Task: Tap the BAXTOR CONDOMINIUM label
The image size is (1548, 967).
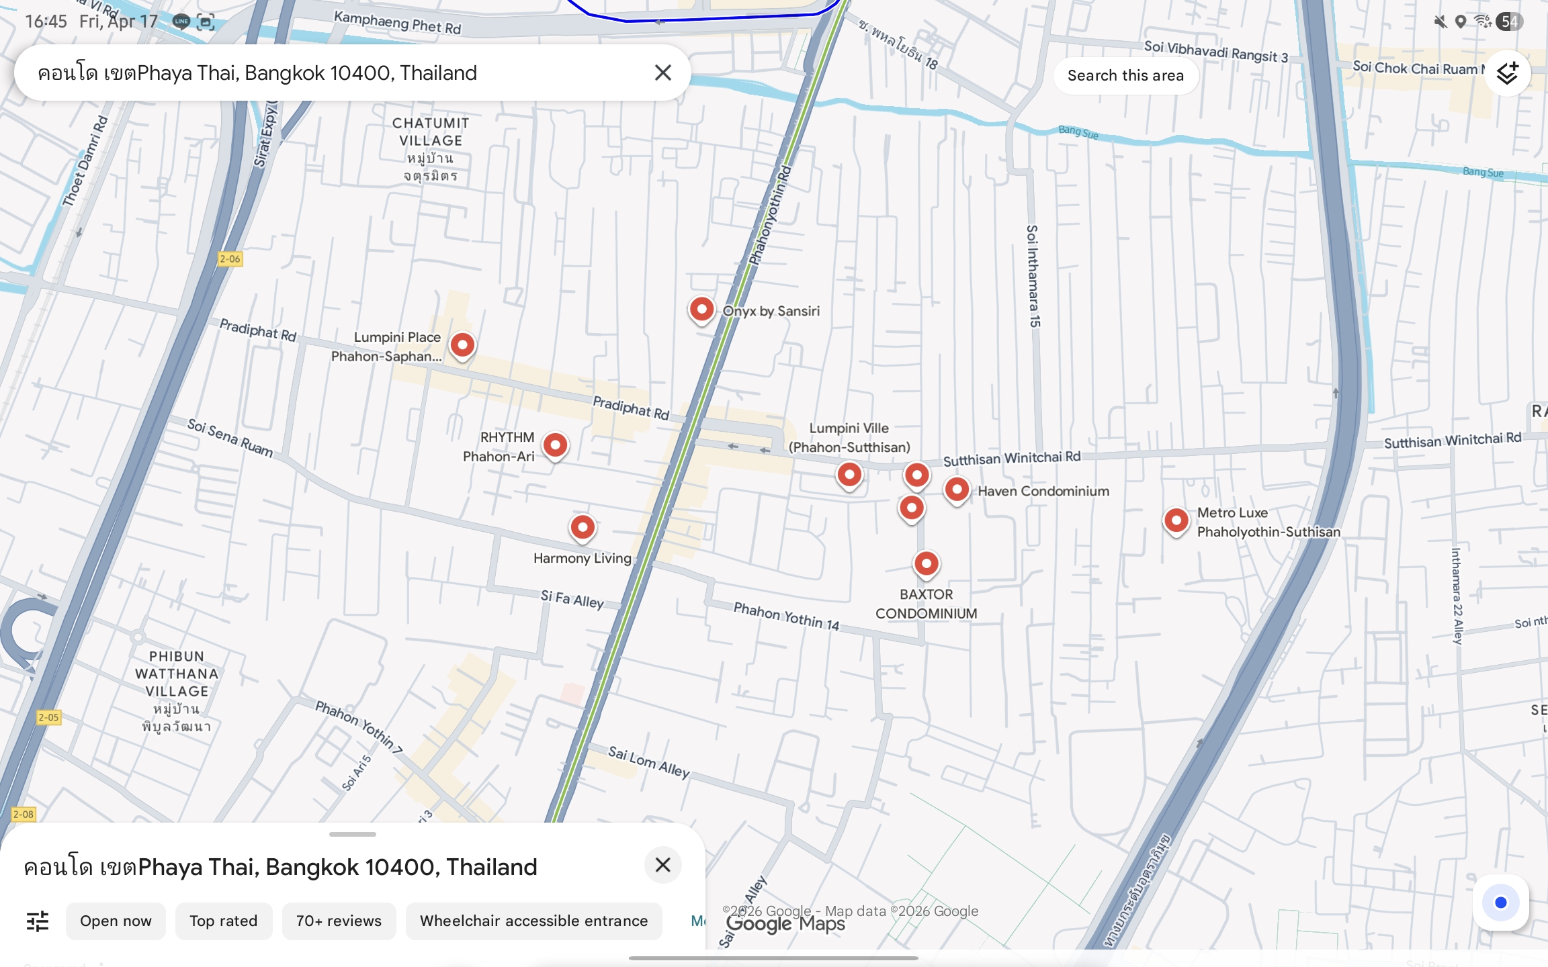Action: pos(926,604)
